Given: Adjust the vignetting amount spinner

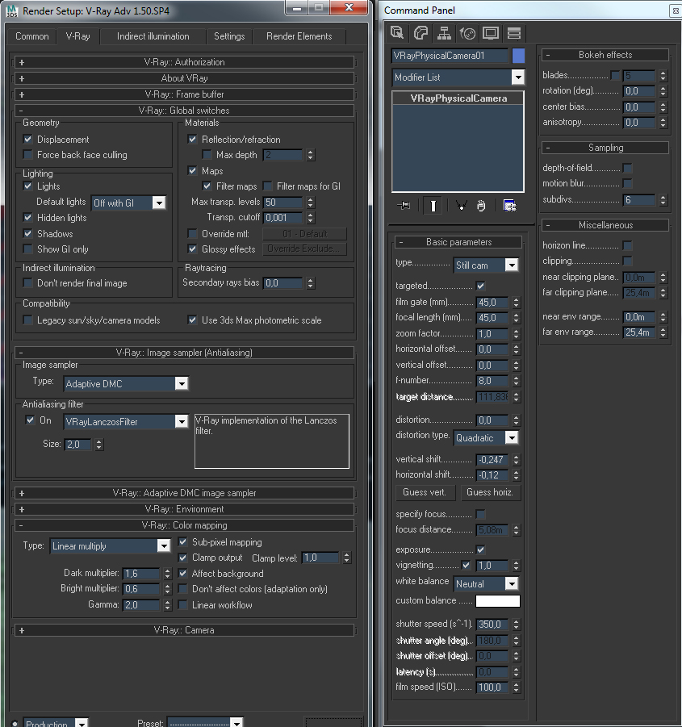Looking at the screenshot, I should point(516,566).
